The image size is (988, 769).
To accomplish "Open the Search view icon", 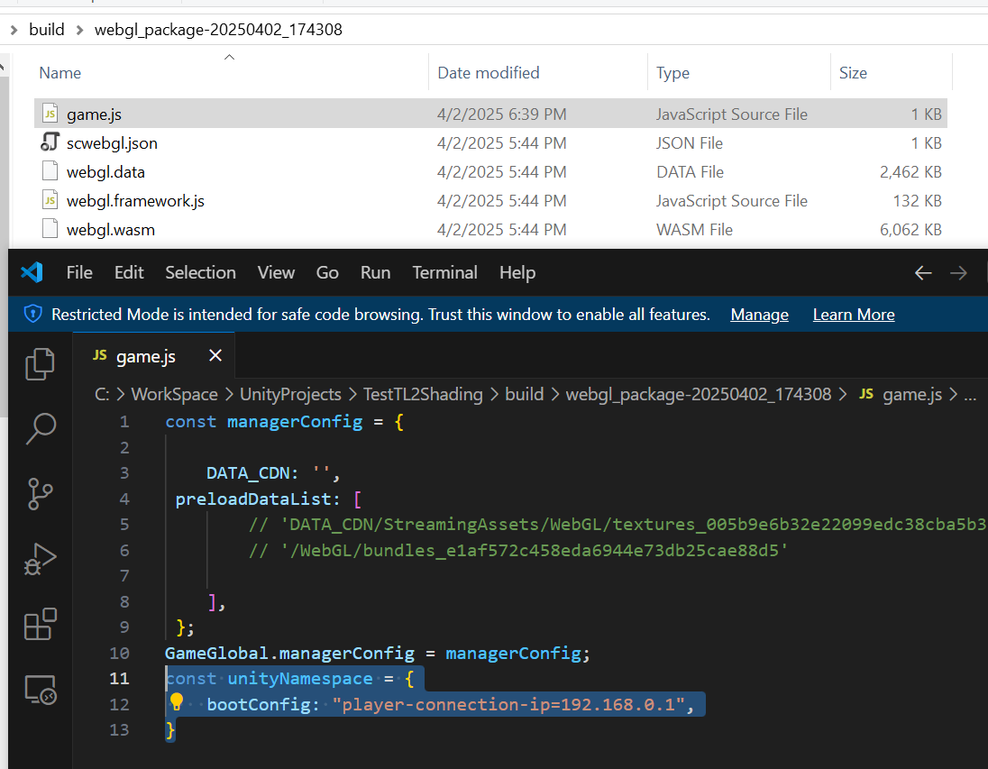I will click(x=40, y=429).
